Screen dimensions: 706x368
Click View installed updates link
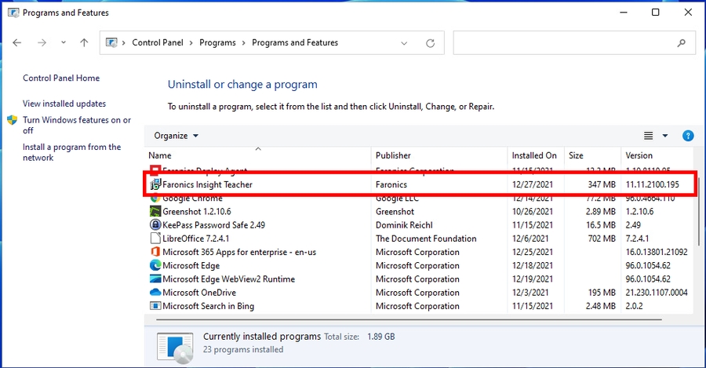[64, 104]
